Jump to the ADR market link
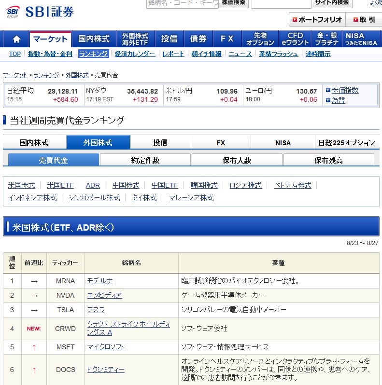Screen dimensions: 382x385 point(93,185)
